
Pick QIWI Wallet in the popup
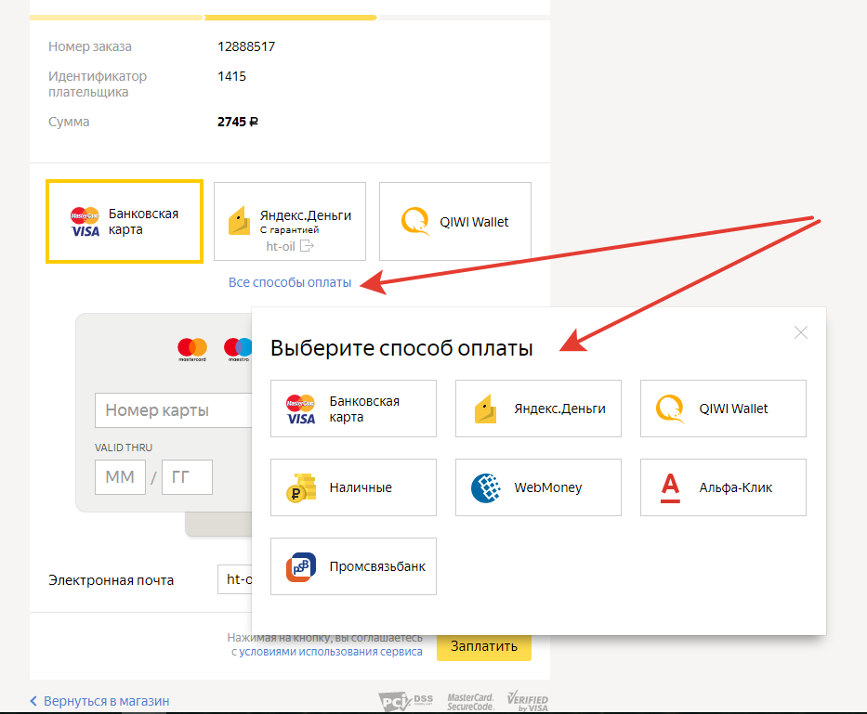(x=723, y=409)
